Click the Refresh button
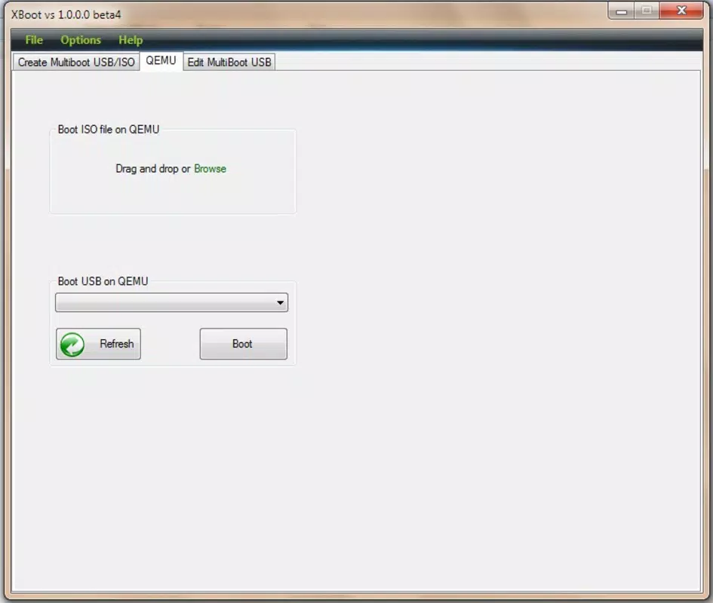The image size is (713, 603). [x=98, y=344]
